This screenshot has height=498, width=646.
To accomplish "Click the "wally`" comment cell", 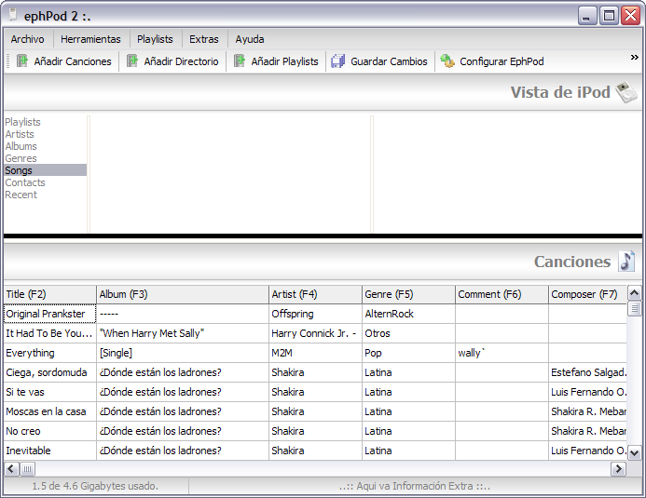I will point(502,353).
